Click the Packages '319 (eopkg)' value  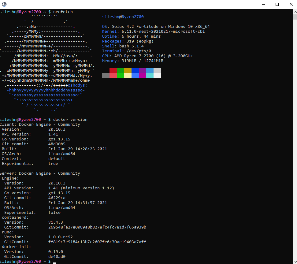tap(140, 41)
